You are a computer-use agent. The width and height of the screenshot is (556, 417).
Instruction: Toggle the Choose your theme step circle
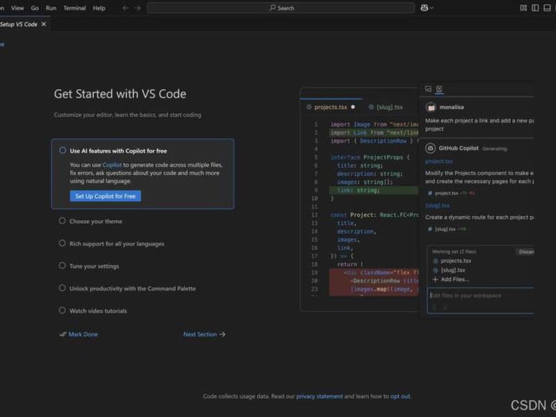coord(62,221)
